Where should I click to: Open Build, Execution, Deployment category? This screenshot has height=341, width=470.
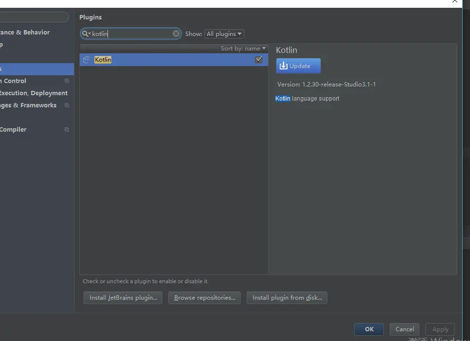tap(34, 93)
